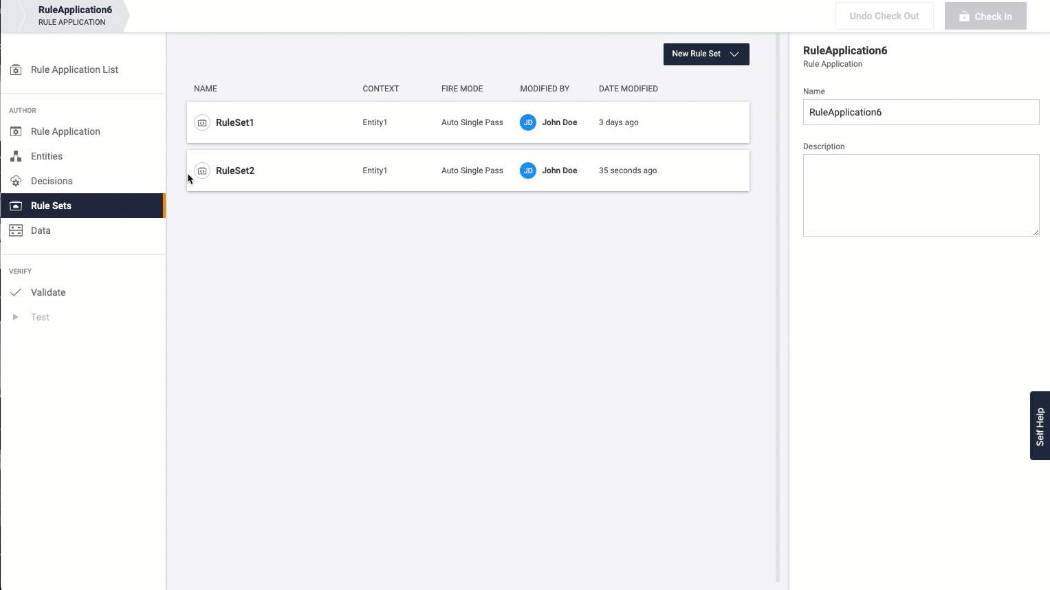Click the DATE MODIFIED column header
The height and width of the screenshot is (590, 1050).
click(x=628, y=89)
